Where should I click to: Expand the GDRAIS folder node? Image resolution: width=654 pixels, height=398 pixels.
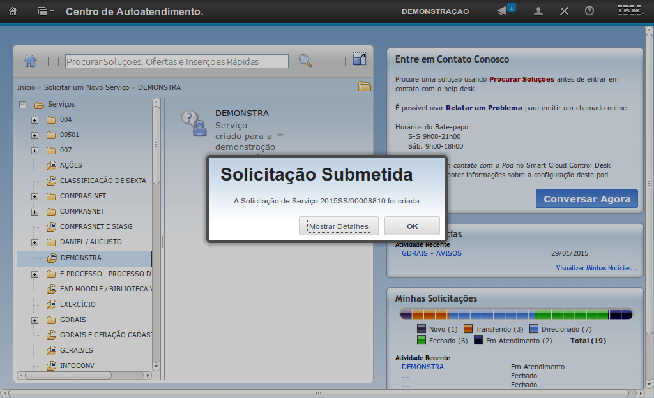tap(35, 320)
